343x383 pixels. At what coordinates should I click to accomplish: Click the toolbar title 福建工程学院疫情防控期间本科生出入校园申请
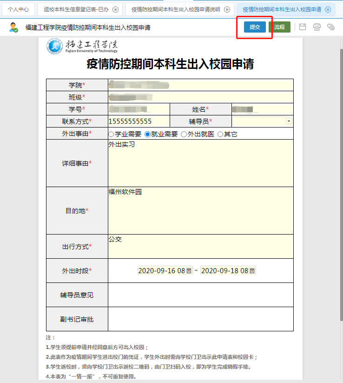(x=88, y=27)
